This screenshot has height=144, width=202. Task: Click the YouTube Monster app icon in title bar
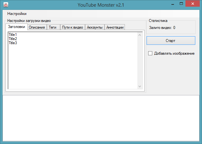coord(6,5)
